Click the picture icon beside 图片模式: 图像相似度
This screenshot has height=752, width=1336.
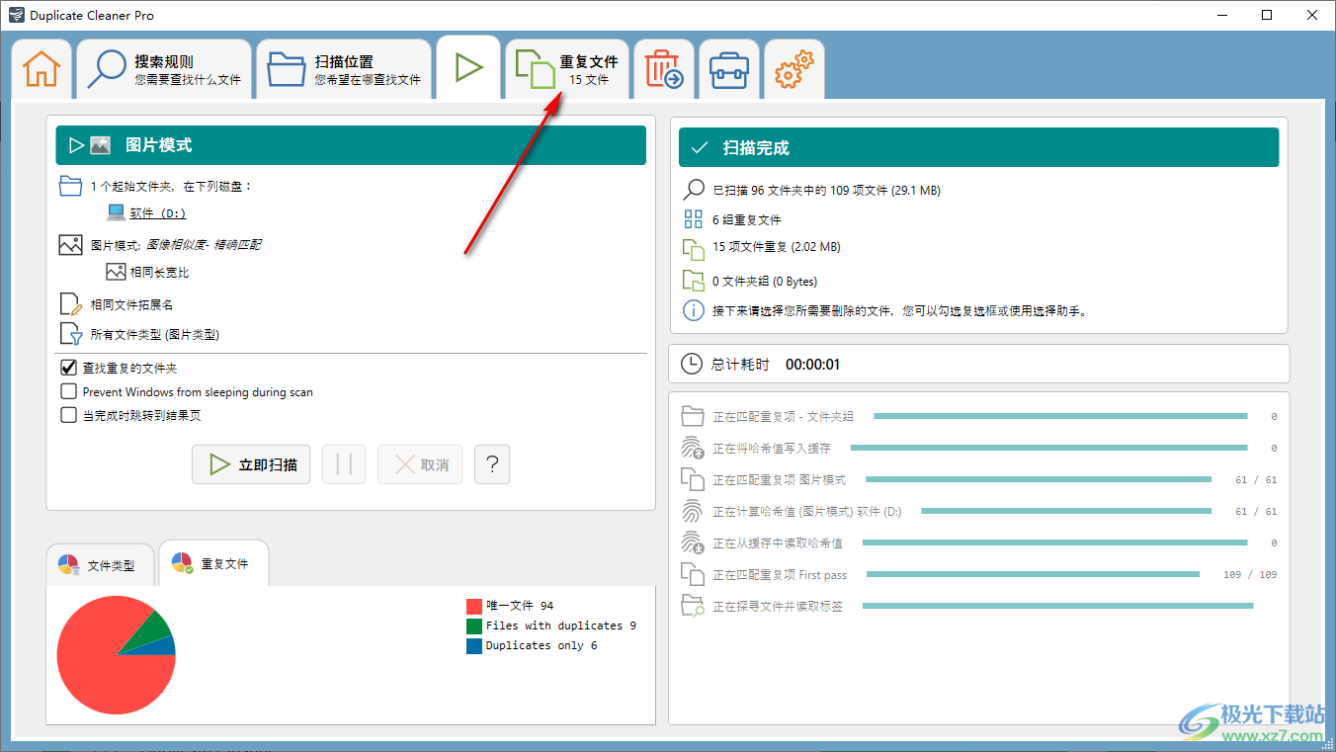pos(70,245)
